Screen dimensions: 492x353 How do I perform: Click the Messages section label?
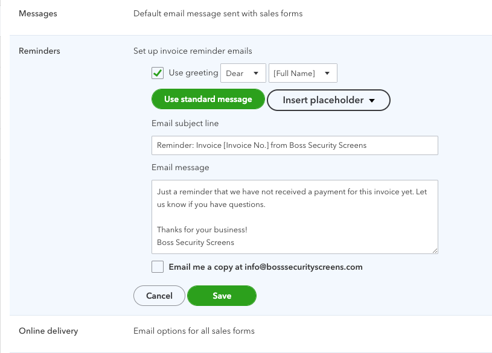point(38,13)
